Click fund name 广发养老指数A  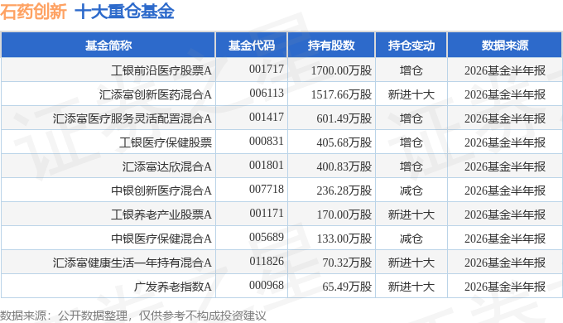tap(173, 287)
